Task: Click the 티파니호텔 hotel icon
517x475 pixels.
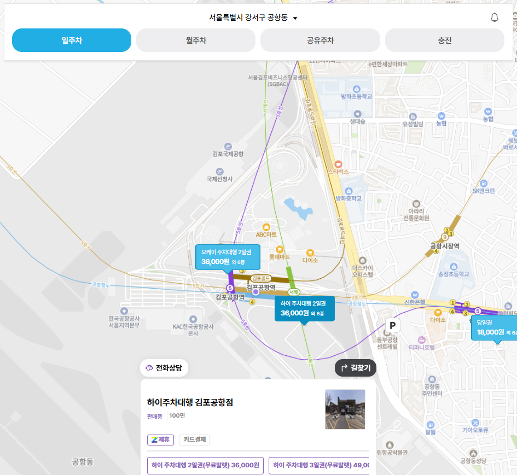Action: (421, 340)
